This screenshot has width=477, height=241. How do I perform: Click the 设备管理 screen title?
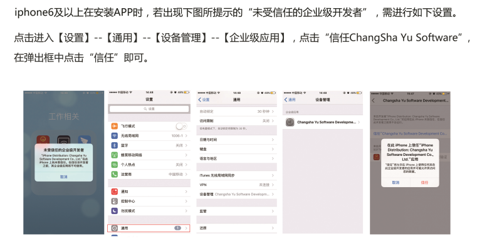pyautogui.click(x=323, y=100)
